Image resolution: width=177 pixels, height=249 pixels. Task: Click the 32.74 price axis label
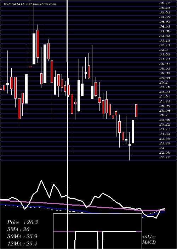165,45
